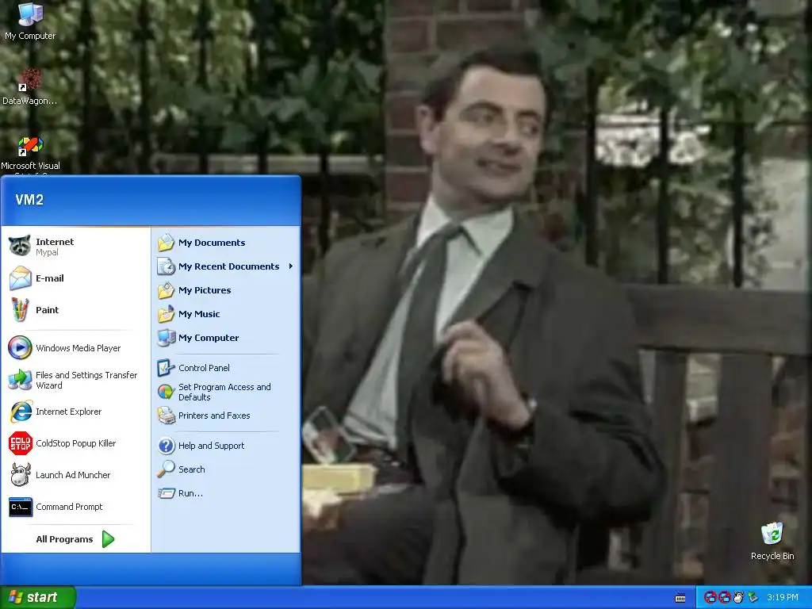The height and width of the screenshot is (609, 812).
Task: Open ColdStop Popup Killer
Action: pos(75,443)
